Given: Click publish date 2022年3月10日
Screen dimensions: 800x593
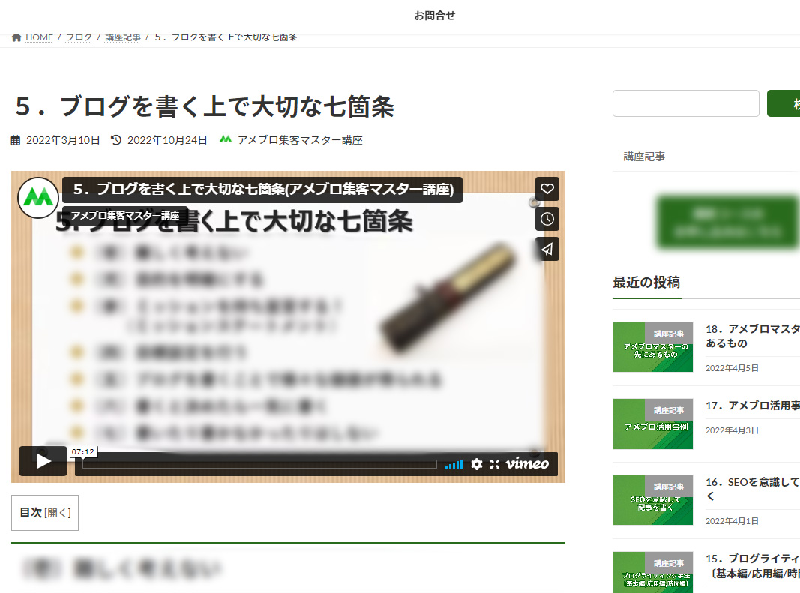Looking at the screenshot, I should pos(63,140).
